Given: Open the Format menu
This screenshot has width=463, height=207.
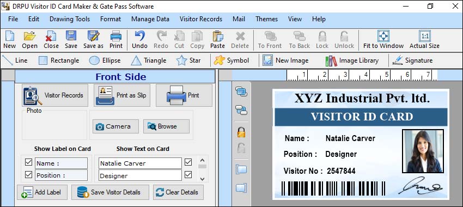Looking at the screenshot, I should [x=111, y=19].
